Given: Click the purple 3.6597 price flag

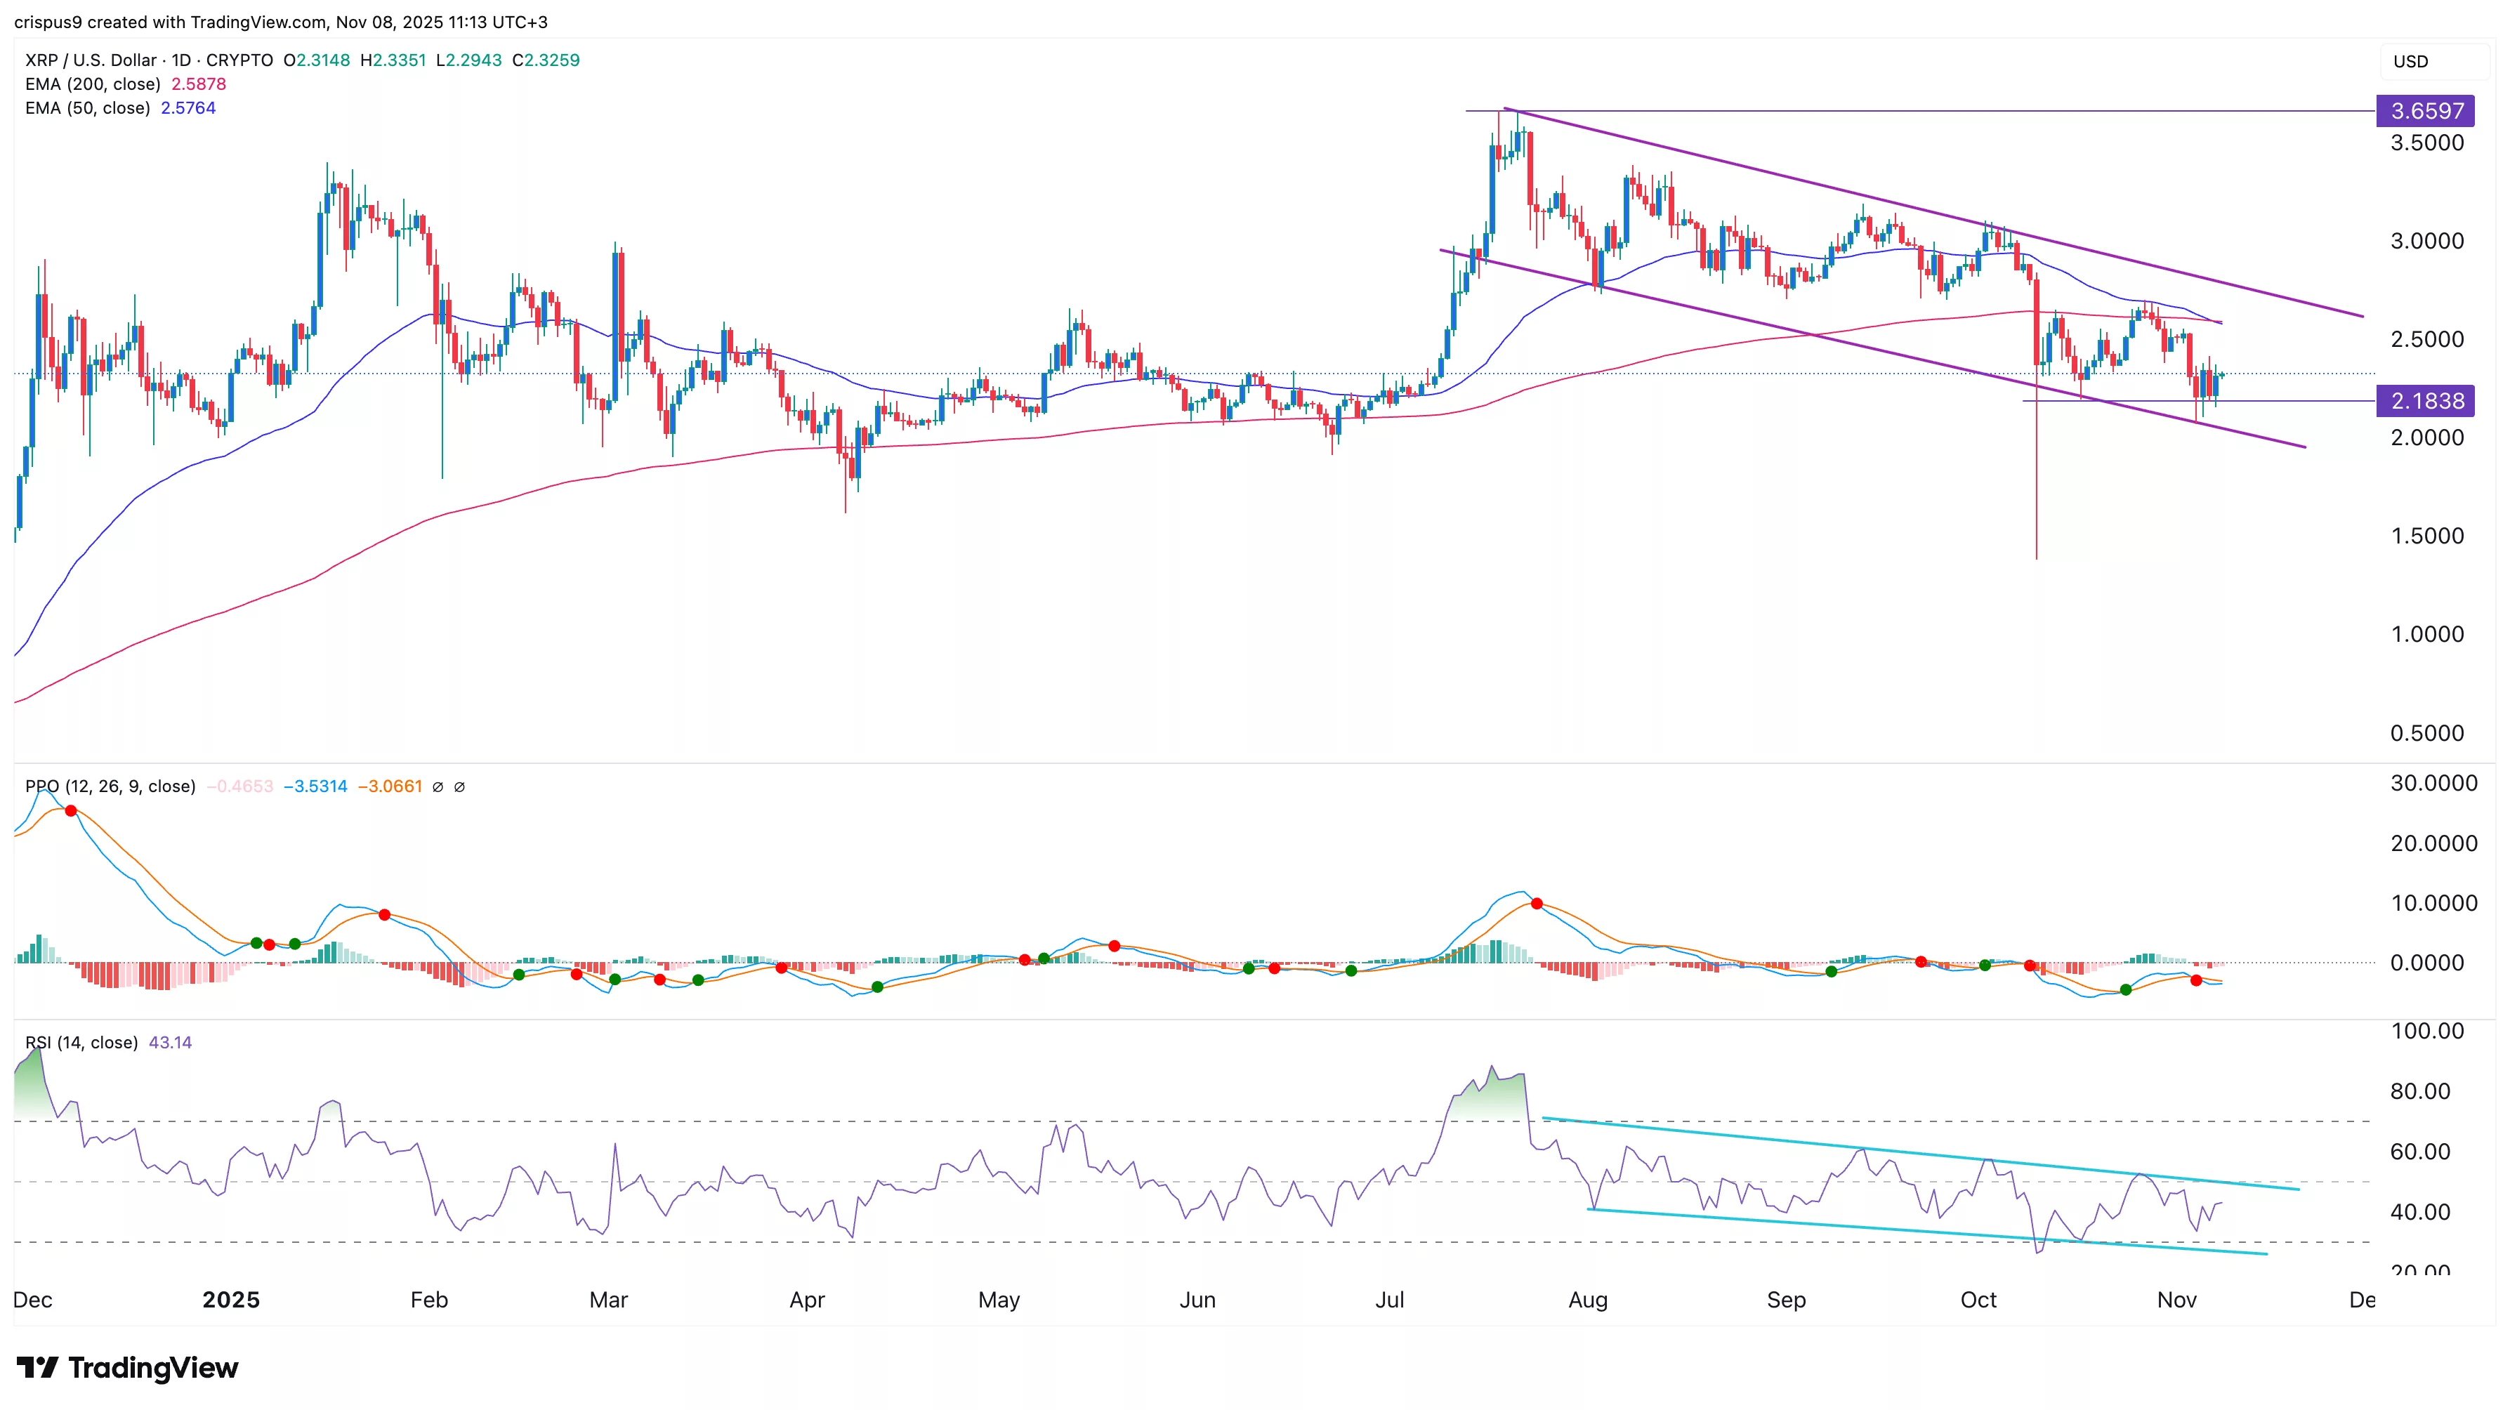Looking at the screenshot, I should (x=2426, y=110).
